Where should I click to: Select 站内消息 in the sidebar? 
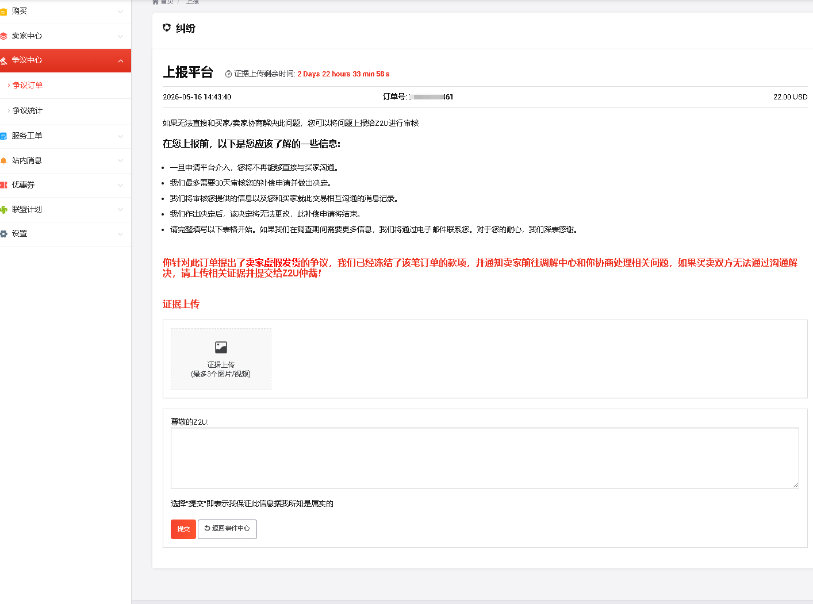pos(66,161)
